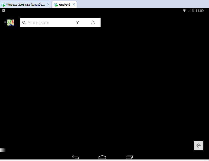Screen dimensions: 209x161
Task: Focus the "Что искать" search field
Action: coord(49,23)
